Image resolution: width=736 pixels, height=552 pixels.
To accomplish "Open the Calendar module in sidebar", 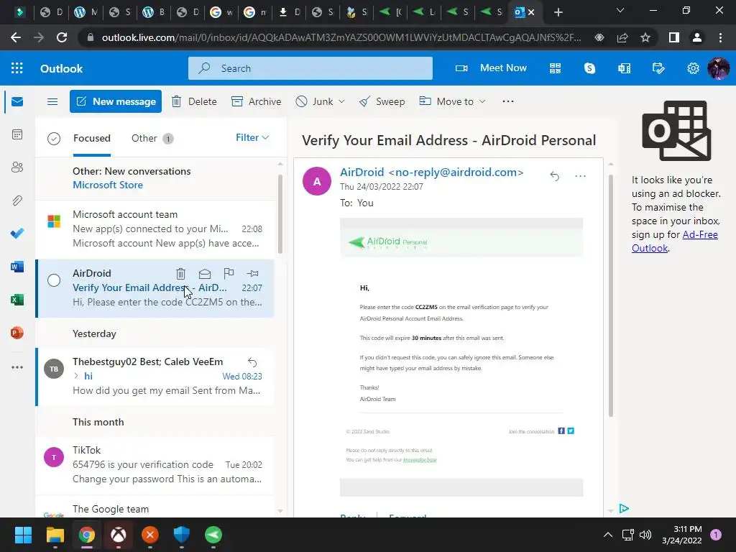I will tap(17, 134).
